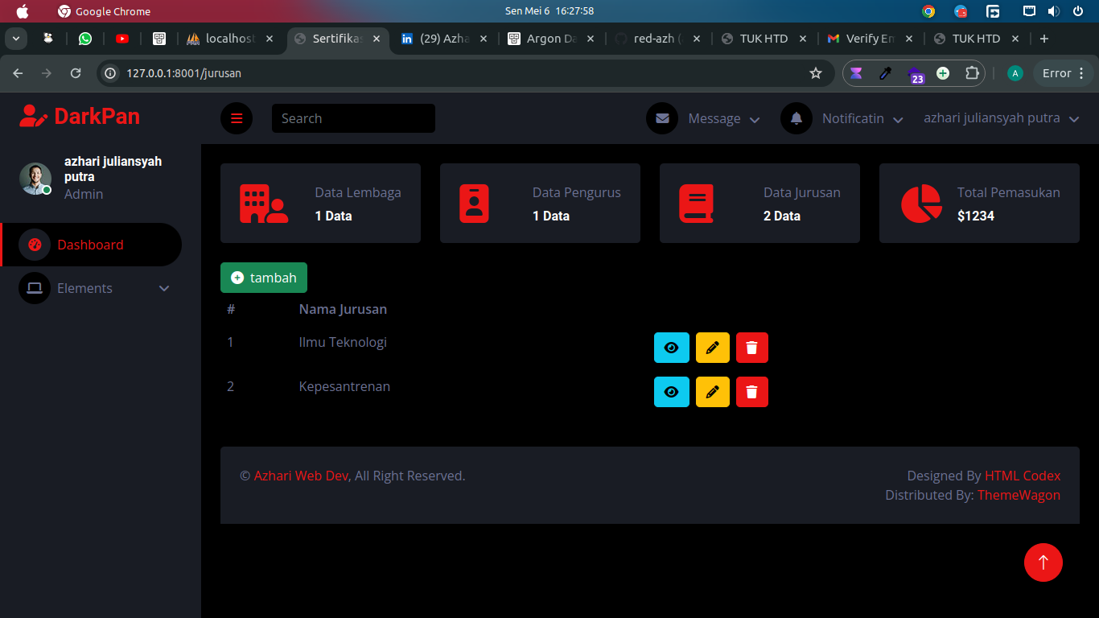Click the Elements laptop icon
The image size is (1099, 618).
pyautogui.click(x=35, y=288)
